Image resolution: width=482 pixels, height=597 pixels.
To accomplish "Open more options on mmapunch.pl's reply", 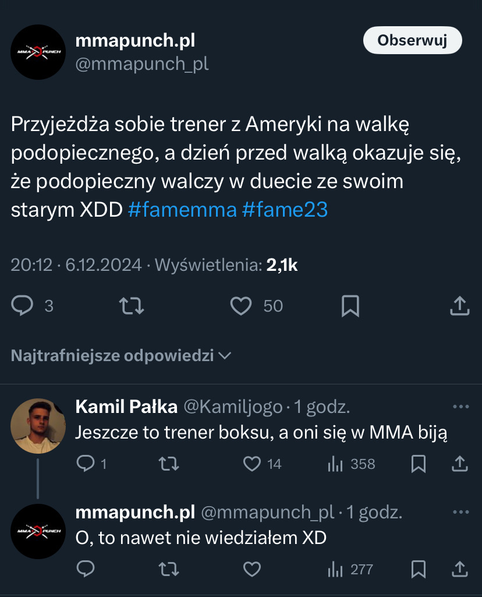I will [x=460, y=512].
